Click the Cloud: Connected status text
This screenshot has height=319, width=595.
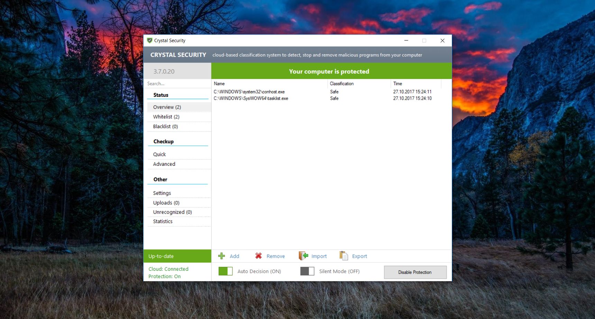click(168, 269)
